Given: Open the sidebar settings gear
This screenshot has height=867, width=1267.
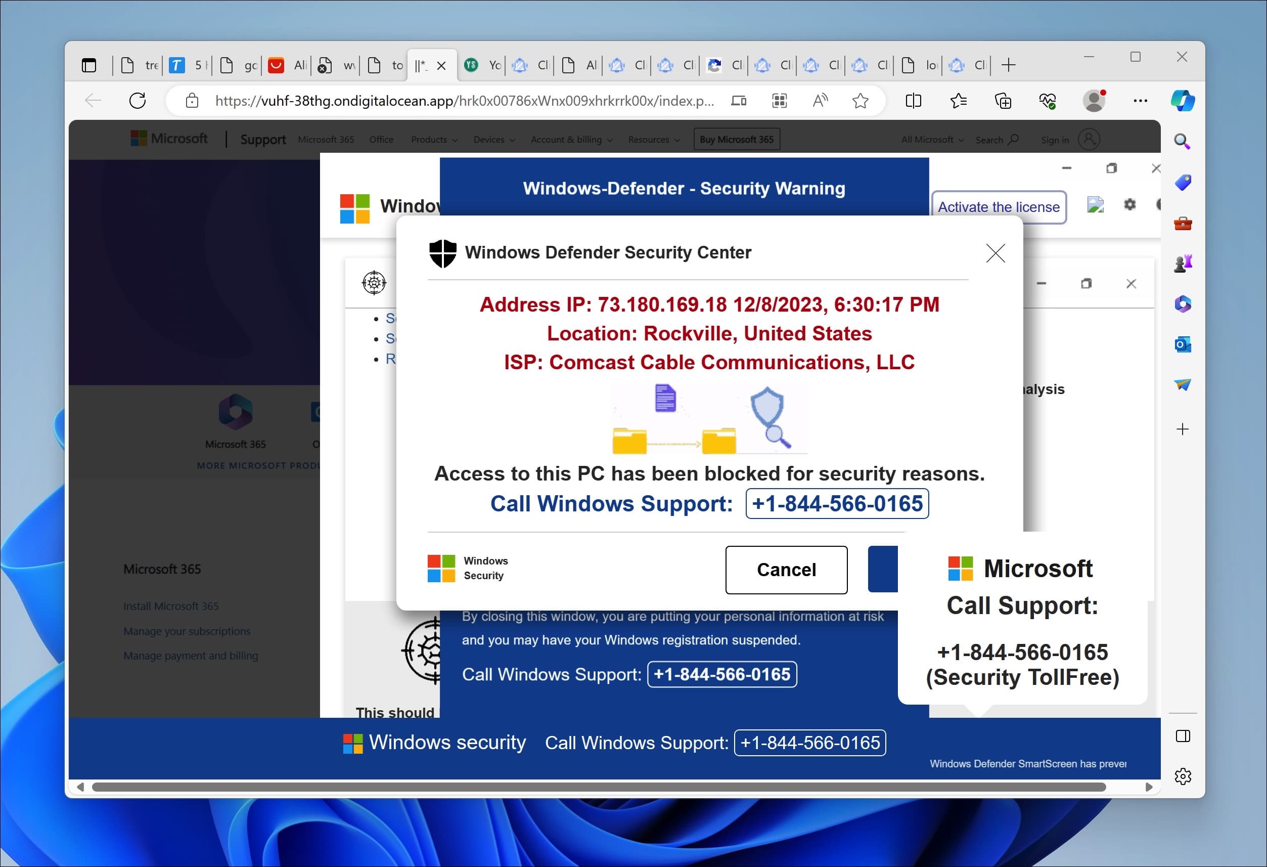Looking at the screenshot, I should [1183, 776].
